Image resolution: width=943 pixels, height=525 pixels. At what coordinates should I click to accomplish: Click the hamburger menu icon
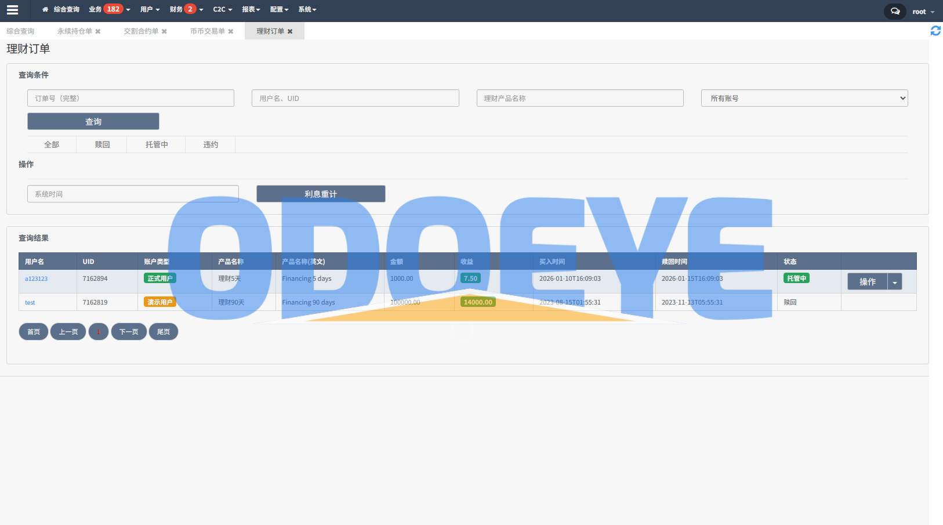[x=12, y=10]
